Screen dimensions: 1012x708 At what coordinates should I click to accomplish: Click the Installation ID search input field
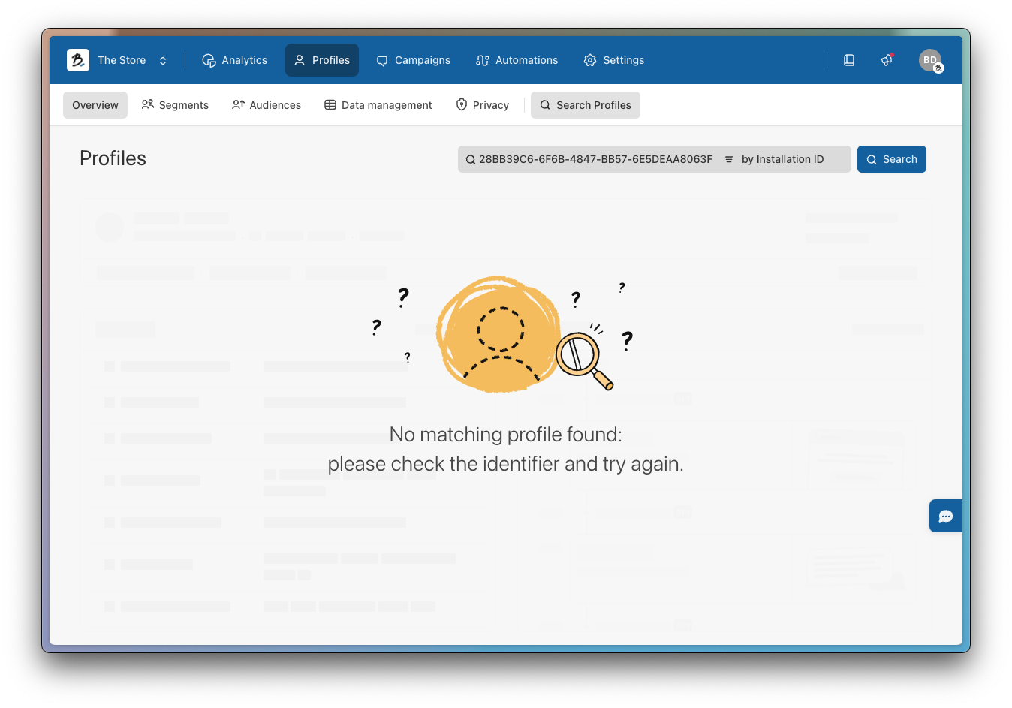pyautogui.click(x=593, y=159)
